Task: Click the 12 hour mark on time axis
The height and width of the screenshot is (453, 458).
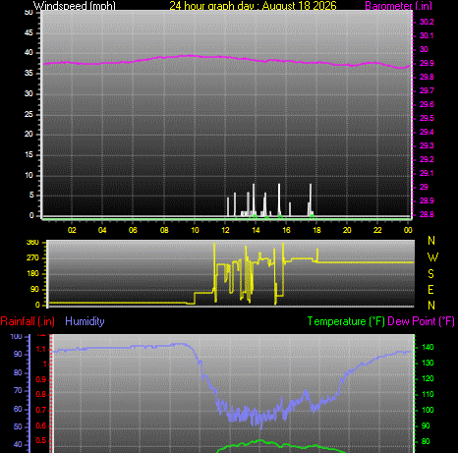Action: [x=225, y=230]
